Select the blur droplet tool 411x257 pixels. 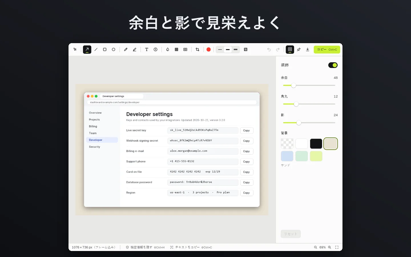click(x=168, y=49)
